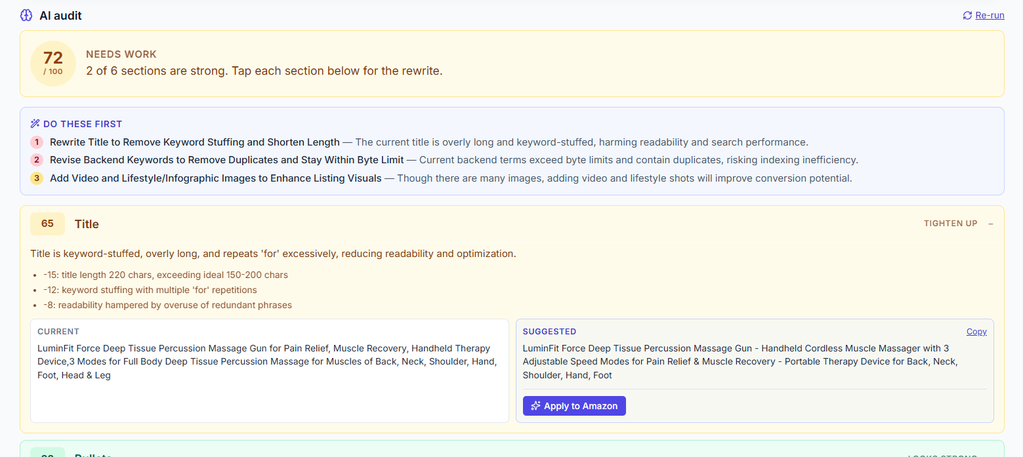
Task: Select 'Rewrite Title to Remove Keyword Stuffing' recommendation
Action: (x=195, y=142)
